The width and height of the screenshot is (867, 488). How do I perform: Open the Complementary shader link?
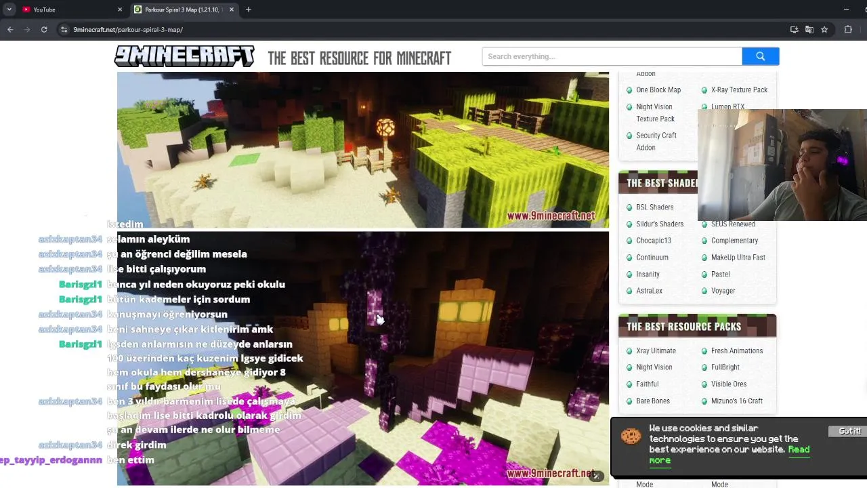[734, 240]
